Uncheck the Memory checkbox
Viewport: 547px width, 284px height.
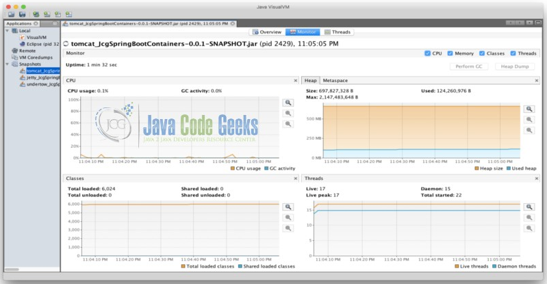[x=450, y=53]
